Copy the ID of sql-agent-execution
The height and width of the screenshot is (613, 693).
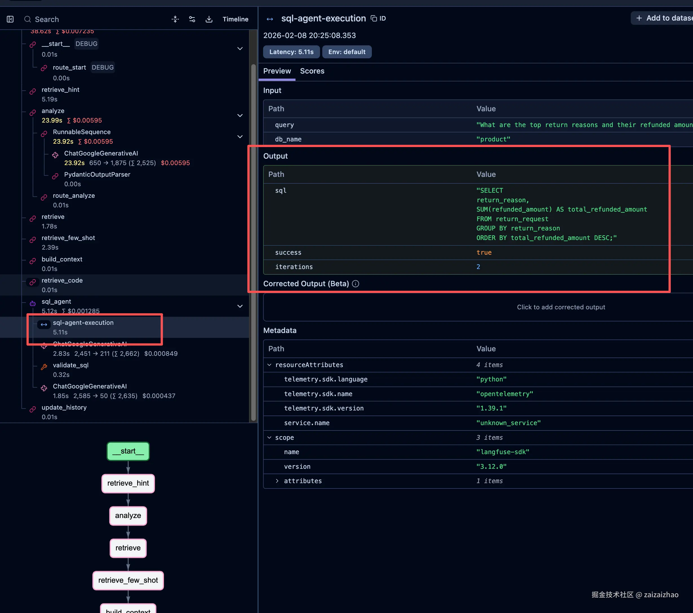(378, 18)
